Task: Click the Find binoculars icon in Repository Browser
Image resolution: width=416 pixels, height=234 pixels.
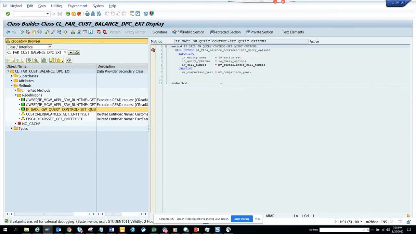Action: pyautogui.click(x=44, y=60)
